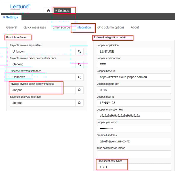This screenshot has width=175, height=171.
Task: Click the Expense analysis interface label
Action: pyautogui.click(x=25, y=97)
